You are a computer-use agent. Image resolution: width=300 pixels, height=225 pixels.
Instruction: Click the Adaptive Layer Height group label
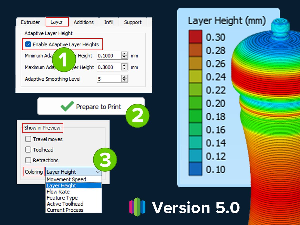(x=48, y=33)
